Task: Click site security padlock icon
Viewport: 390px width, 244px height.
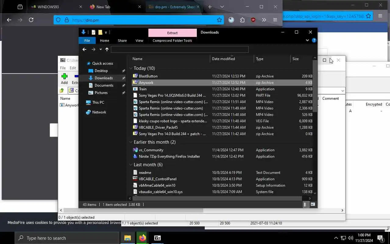Action: coord(67,20)
